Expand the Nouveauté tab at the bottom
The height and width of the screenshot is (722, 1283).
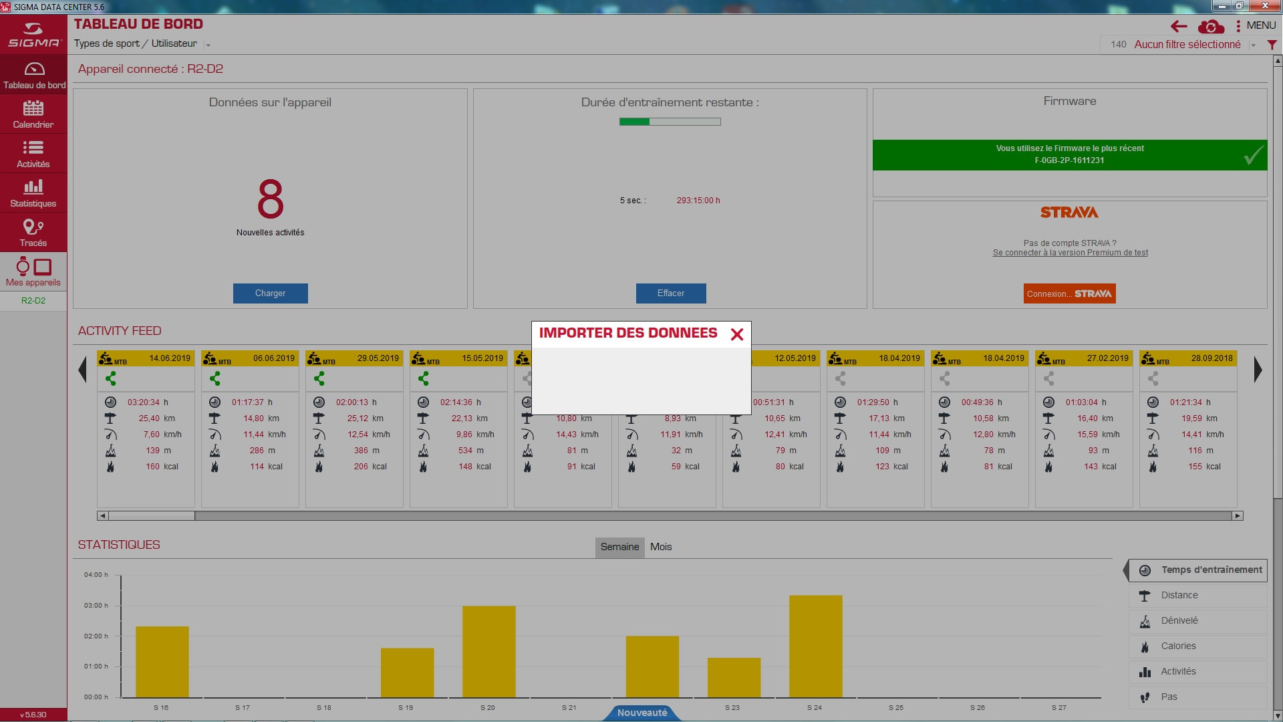(x=641, y=713)
